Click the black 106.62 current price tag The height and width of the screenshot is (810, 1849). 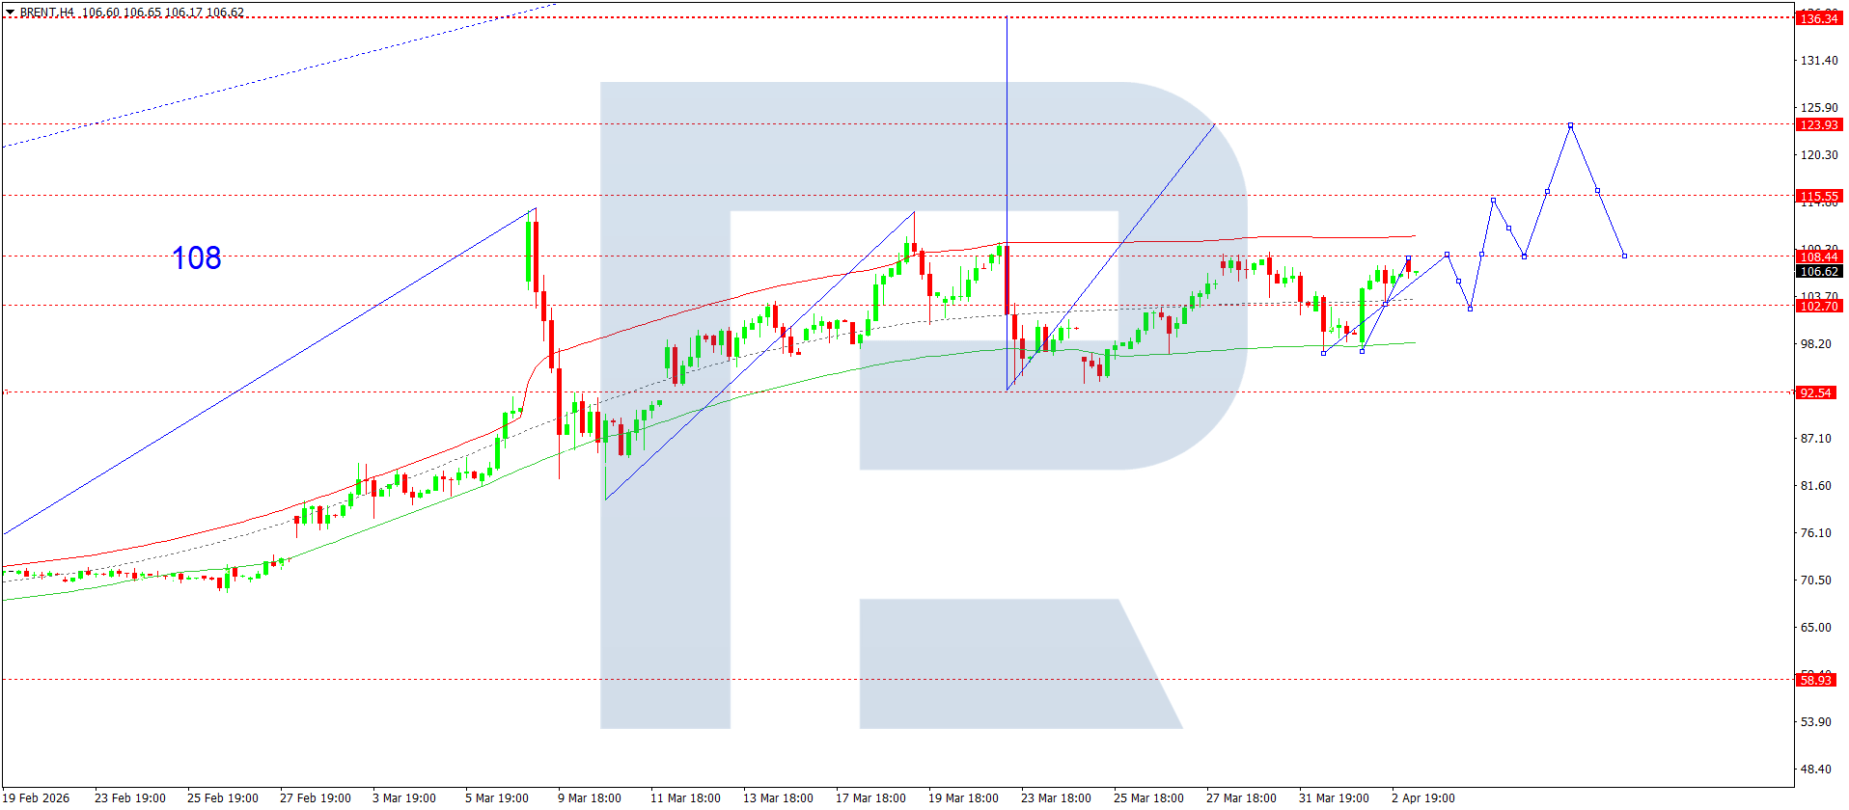pos(1818,272)
